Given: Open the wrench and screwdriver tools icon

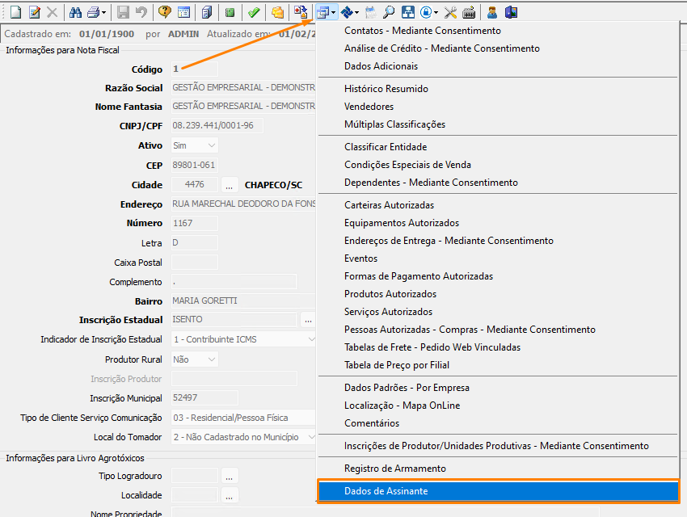Looking at the screenshot, I should (x=450, y=12).
